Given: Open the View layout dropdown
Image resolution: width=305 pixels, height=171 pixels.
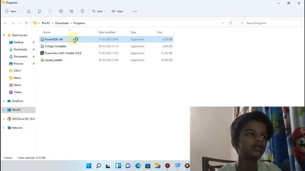Looking at the screenshot, I should click(119, 11).
